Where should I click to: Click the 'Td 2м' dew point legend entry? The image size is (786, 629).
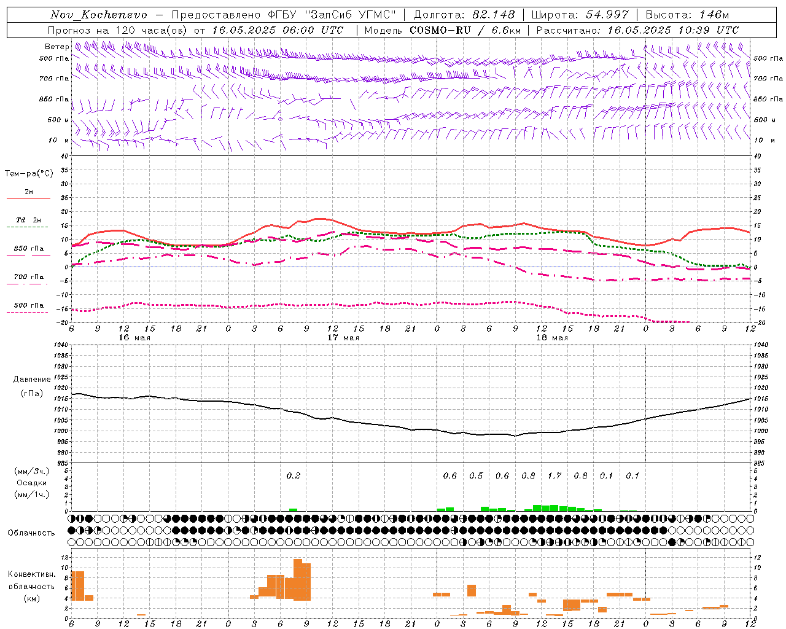point(28,220)
